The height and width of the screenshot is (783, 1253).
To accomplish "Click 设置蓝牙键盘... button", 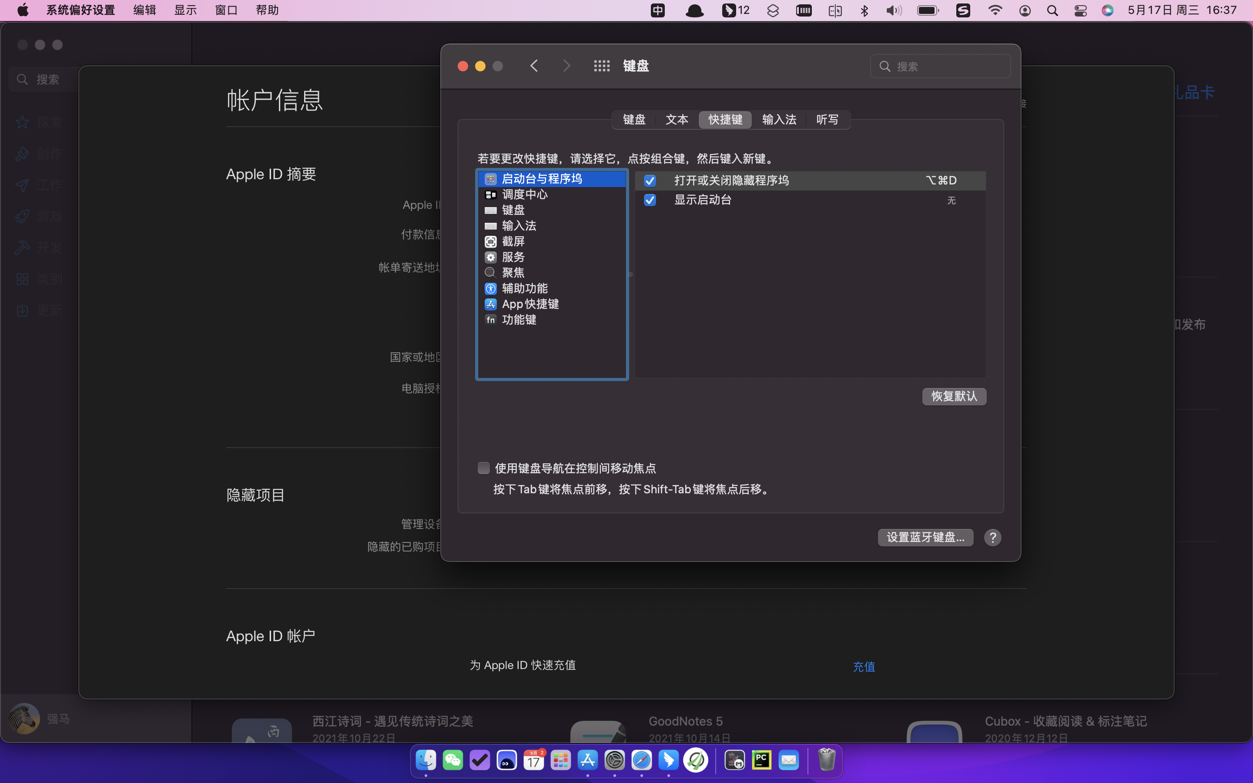I will click(x=925, y=538).
